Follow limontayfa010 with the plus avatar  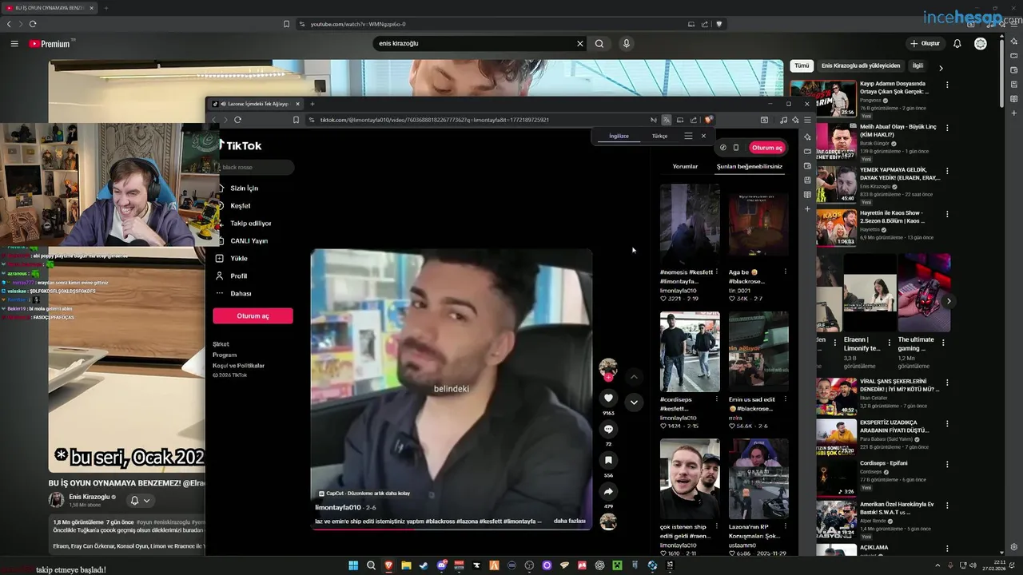click(x=608, y=377)
